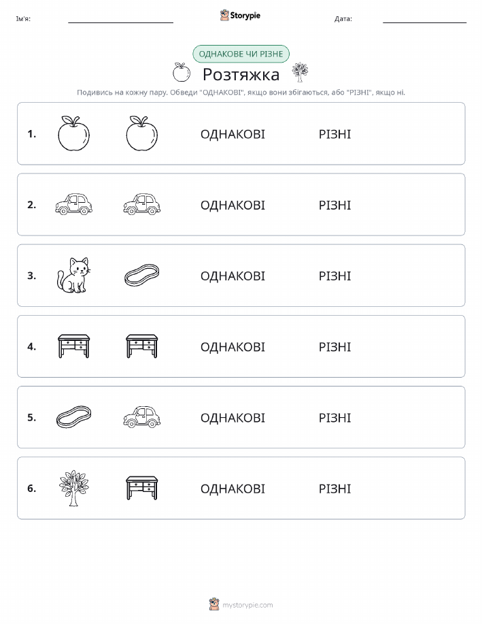Viewport: 482px width, 624px height.
Task: Click the desk picture in row 6
Action: click(142, 488)
